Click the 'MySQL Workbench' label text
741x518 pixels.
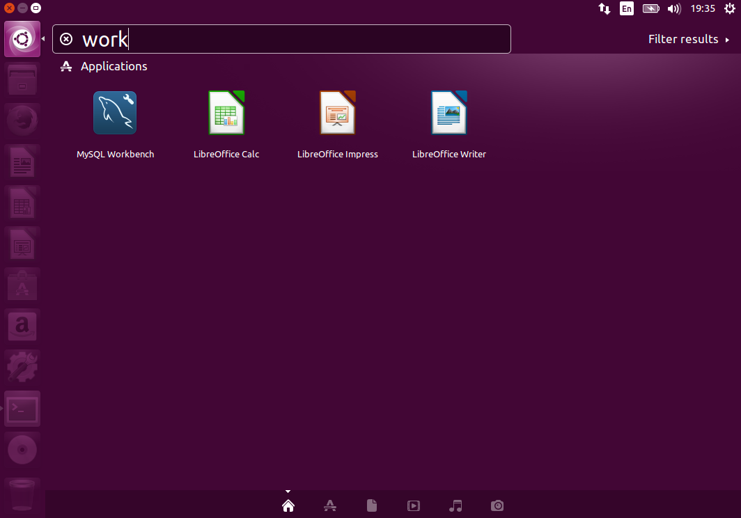[116, 154]
